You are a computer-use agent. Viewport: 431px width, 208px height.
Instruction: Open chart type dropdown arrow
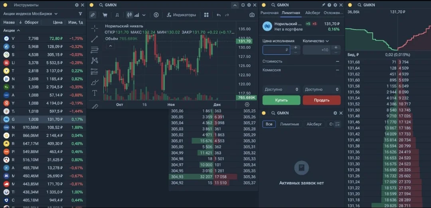coord(144,15)
